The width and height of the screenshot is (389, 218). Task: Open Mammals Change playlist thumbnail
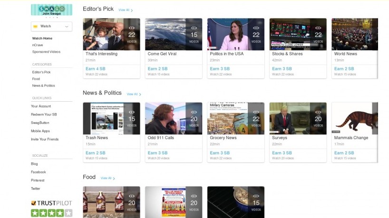pos(355,118)
